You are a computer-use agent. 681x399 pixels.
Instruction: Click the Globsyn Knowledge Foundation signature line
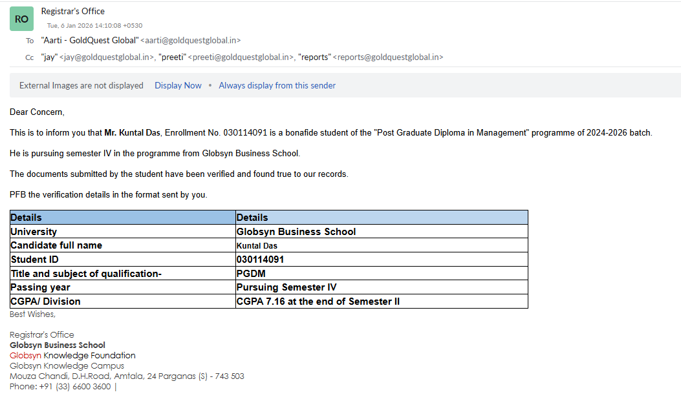pyautogui.click(x=72, y=355)
